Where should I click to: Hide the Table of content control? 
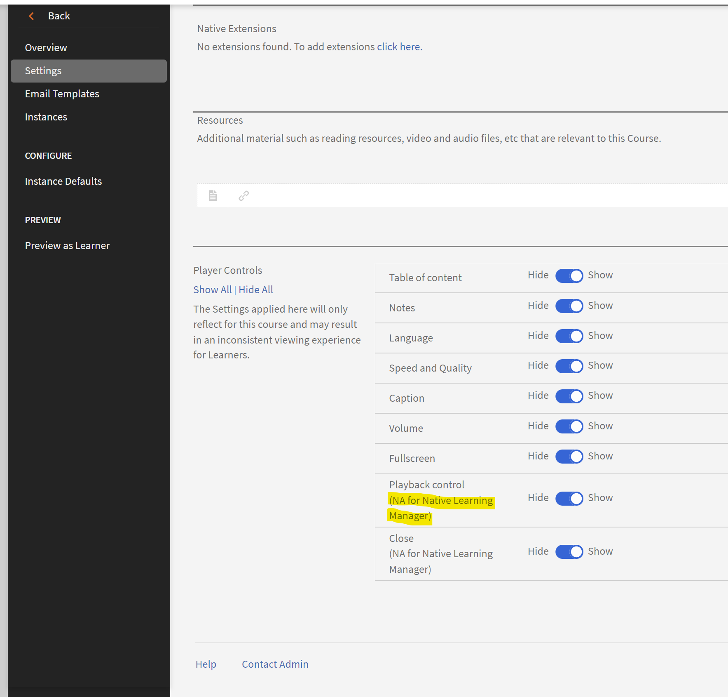coord(569,276)
